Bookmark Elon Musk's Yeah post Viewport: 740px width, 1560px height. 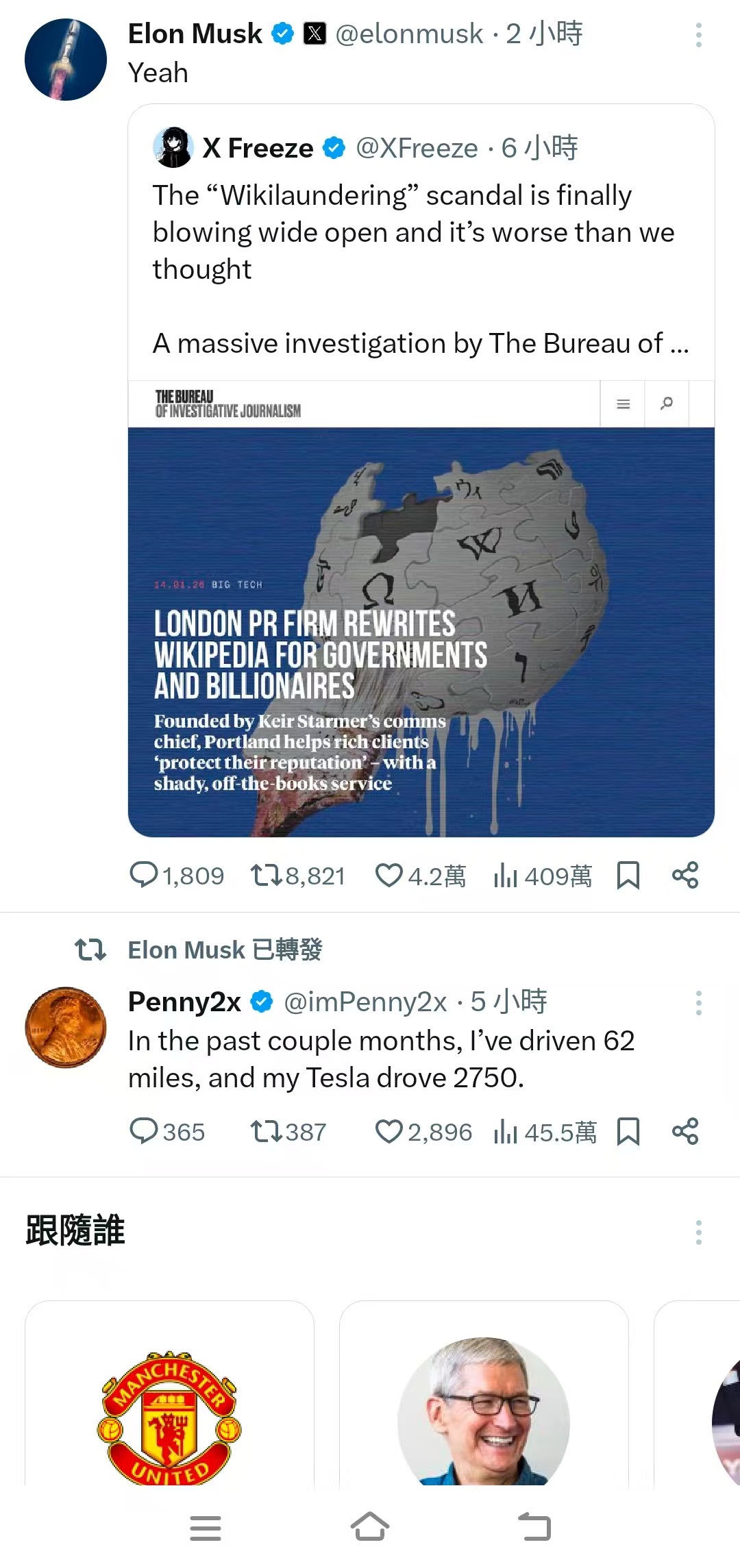(628, 875)
